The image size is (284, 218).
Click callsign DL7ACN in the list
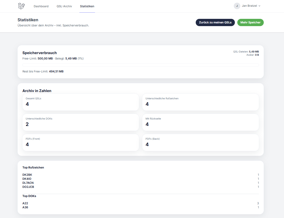[x=28, y=183]
